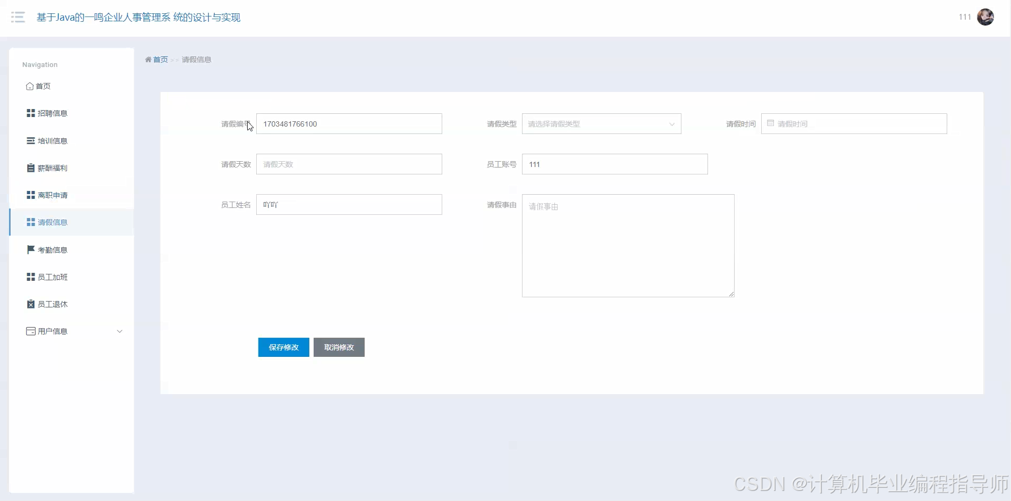1011x501 pixels.
Task: Focus the 请假事由 text area
Action: click(628, 246)
